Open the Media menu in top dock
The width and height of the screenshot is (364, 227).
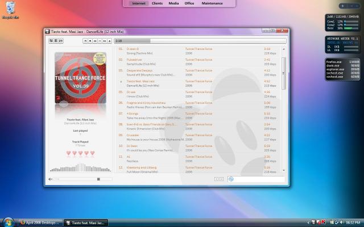[173, 3]
